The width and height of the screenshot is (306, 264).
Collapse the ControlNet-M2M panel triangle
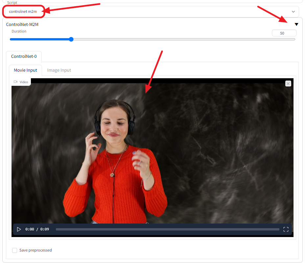[x=296, y=24]
